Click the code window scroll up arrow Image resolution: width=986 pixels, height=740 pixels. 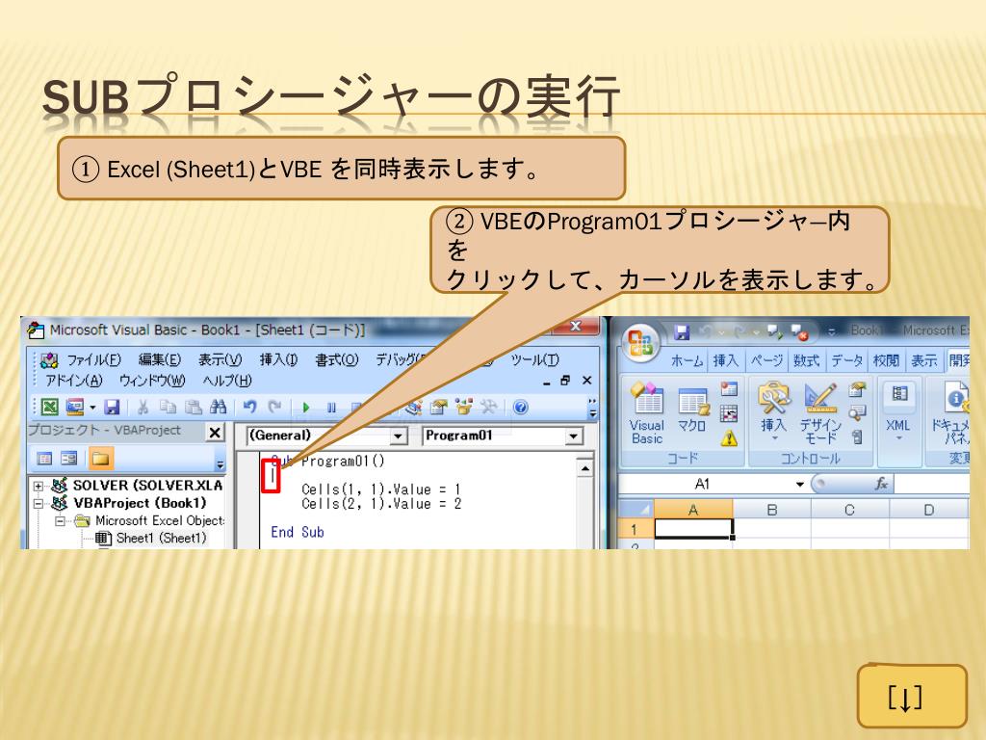pyautogui.click(x=584, y=469)
